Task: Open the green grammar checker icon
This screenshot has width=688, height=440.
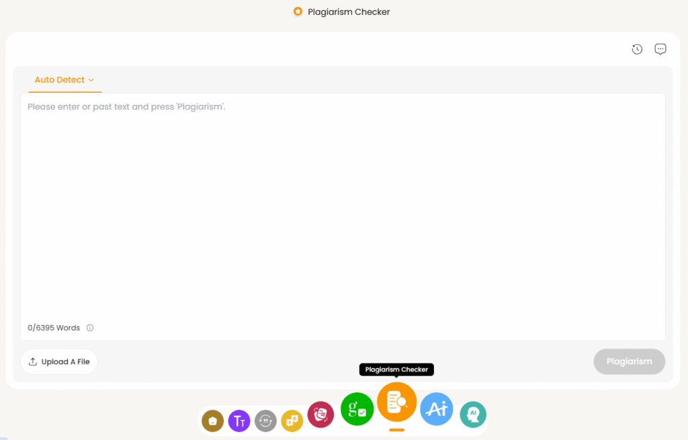Action: tap(357, 409)
